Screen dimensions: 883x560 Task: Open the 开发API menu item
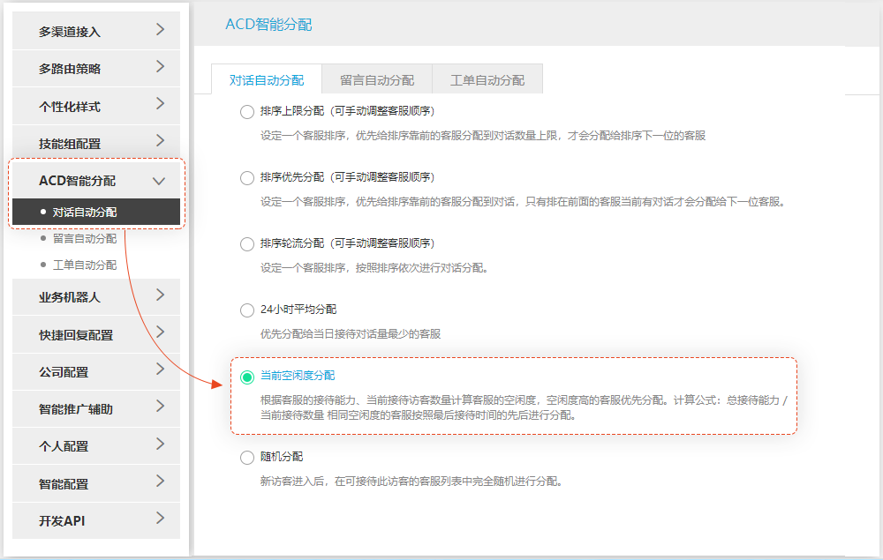click(96, 520)
